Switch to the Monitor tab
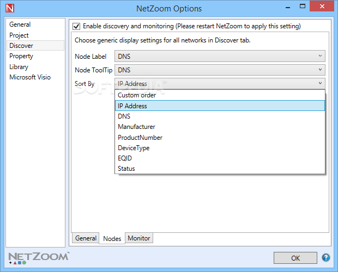 point(139,238)
